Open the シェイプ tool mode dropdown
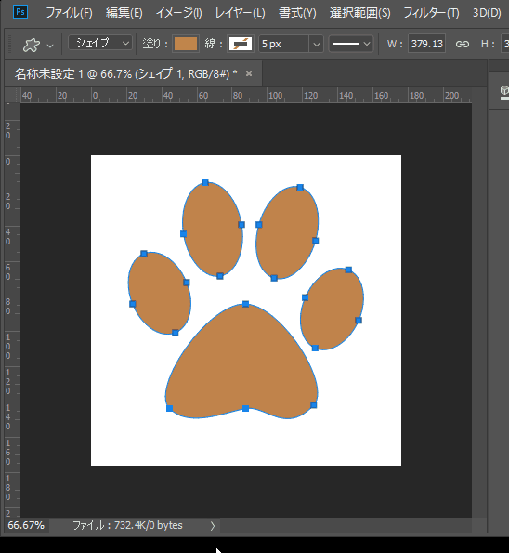This screenshot has width=509, height=553. (100, 44)
